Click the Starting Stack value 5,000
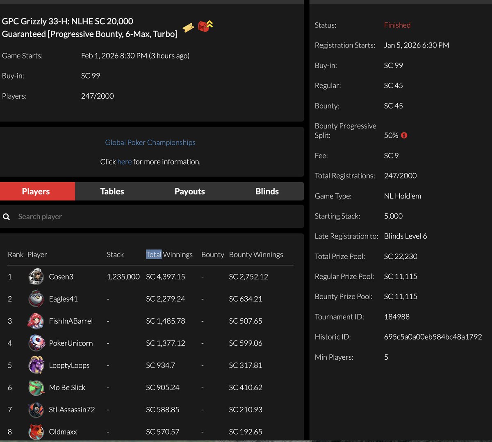The height and width of the screenshot is (442, 492). 393,216
